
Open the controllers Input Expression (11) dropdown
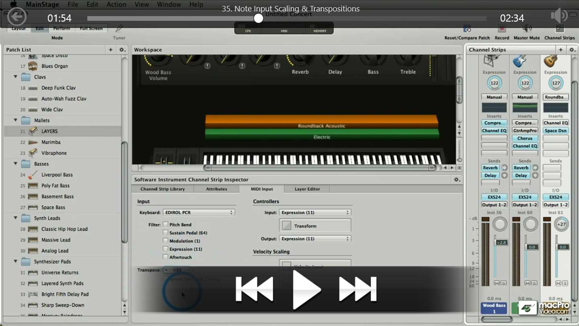point(315,213)
